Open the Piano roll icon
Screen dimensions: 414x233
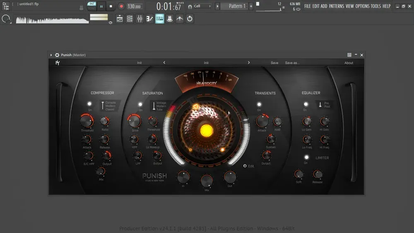(x=150, y=19)
